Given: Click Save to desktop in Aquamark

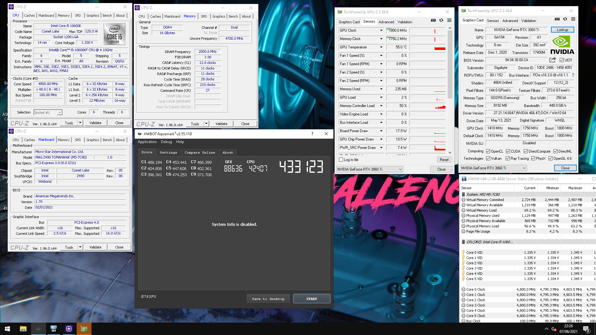Looking at the screenshot, I should tap(268, 299).
